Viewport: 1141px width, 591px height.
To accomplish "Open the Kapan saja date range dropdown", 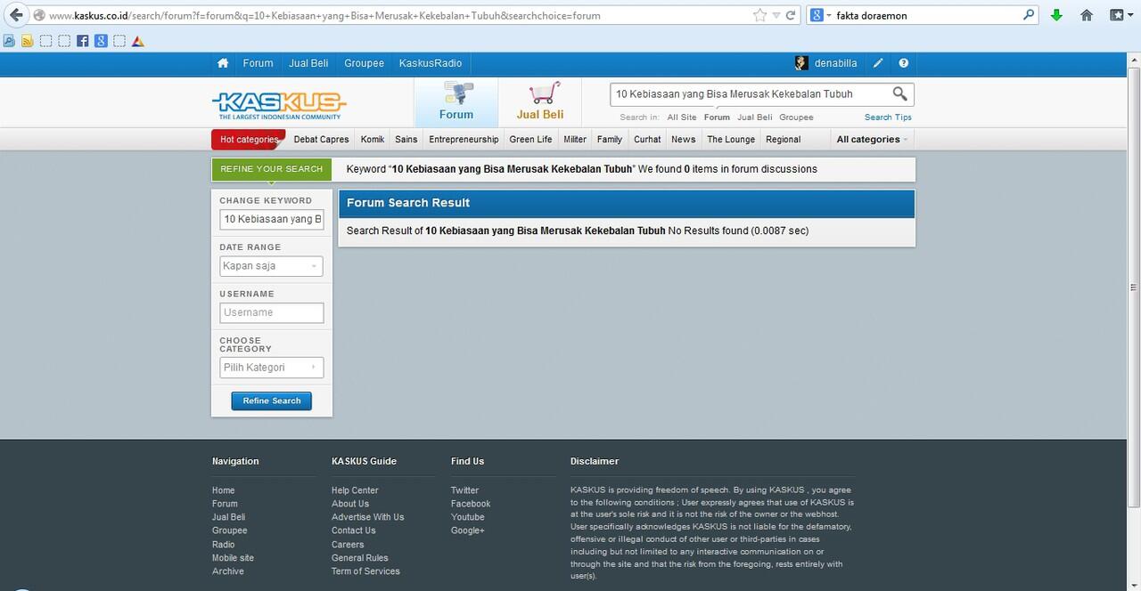I will coord(272,266).
